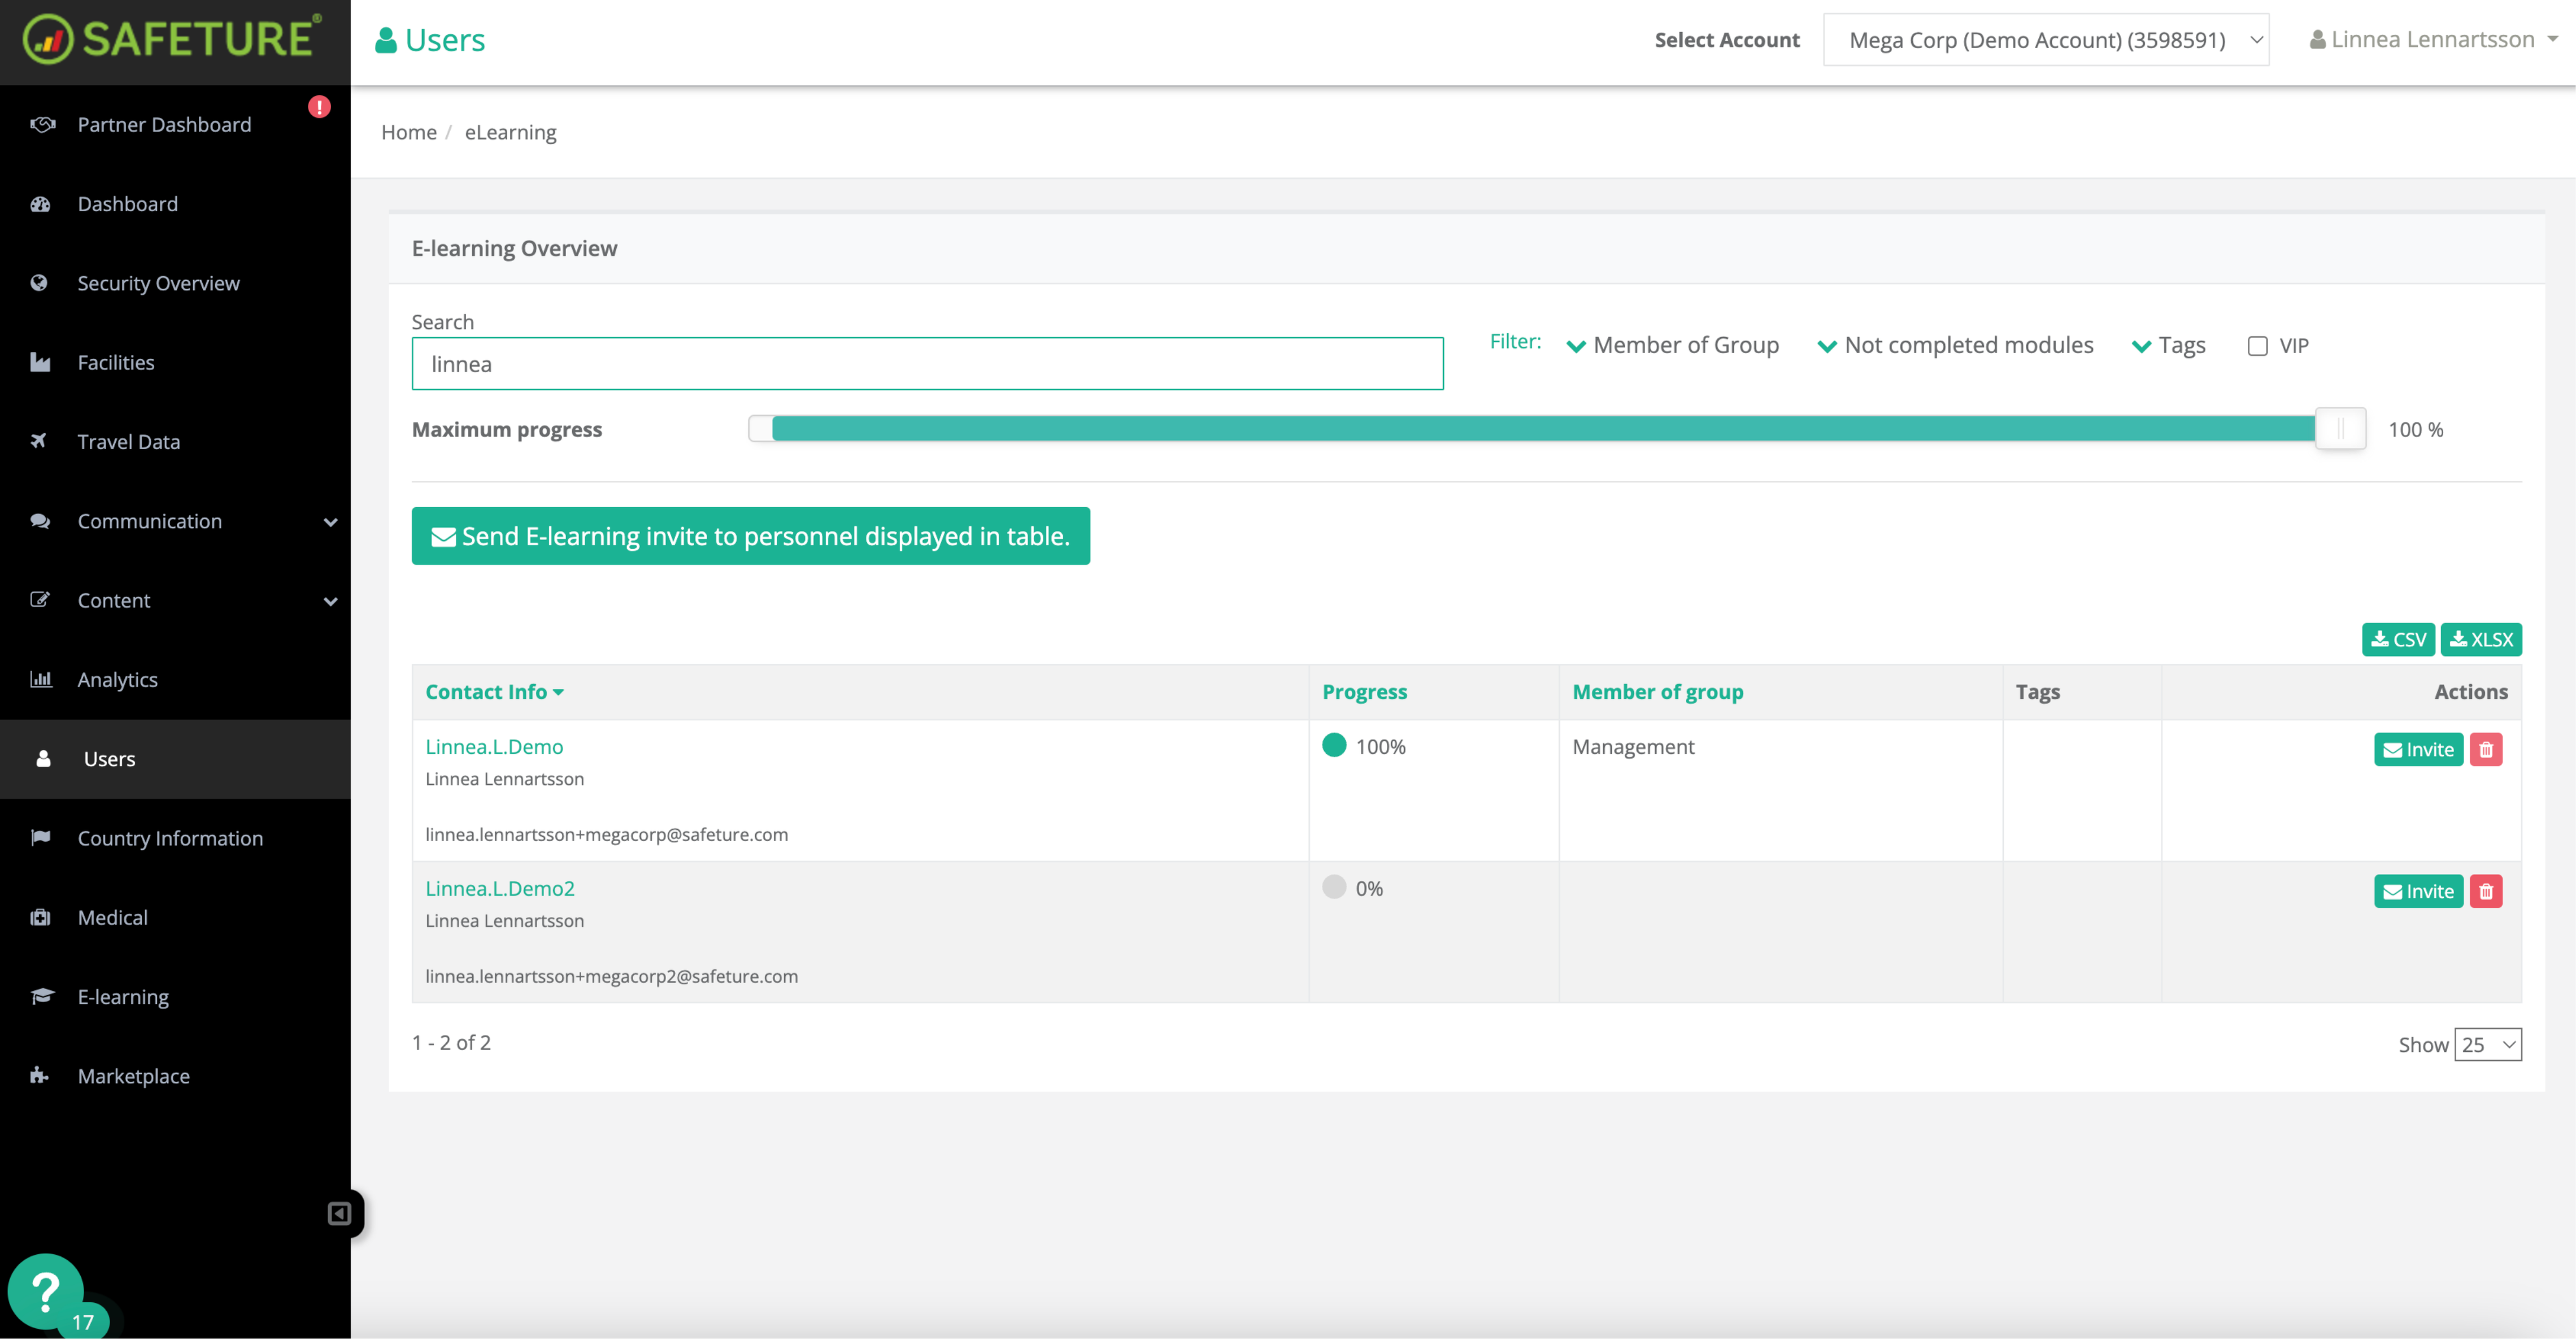
Task: Open the Partner Dashboard sidebar item
Action: [x=163, y=124]
